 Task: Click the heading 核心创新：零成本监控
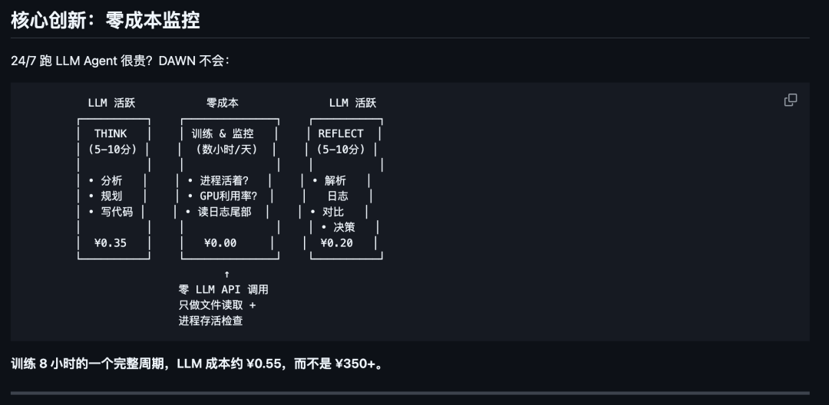pos(105,20)
